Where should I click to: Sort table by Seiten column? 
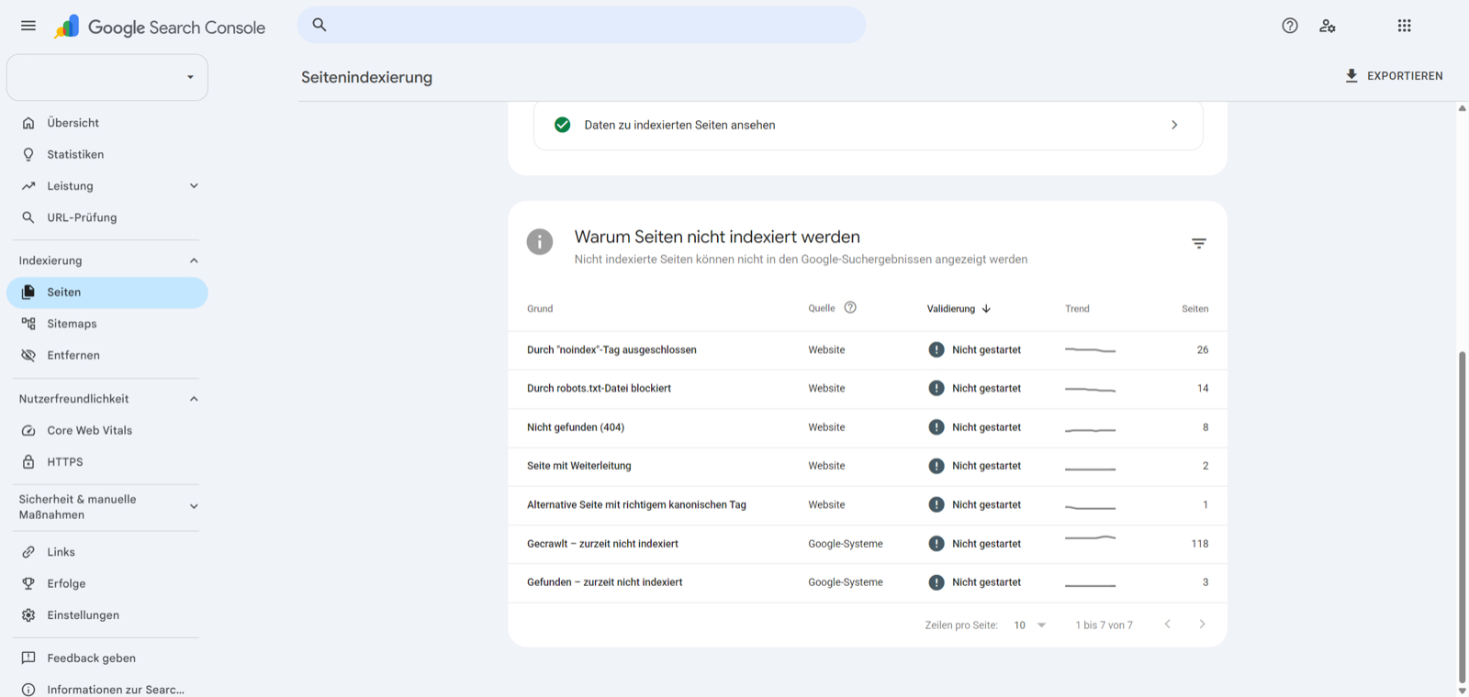[1194, 309]
